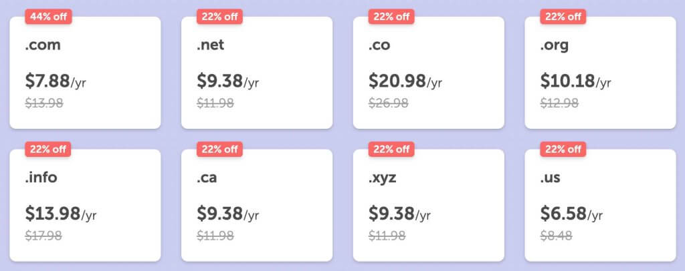Click the $7.88/yr price for .com
This screenshot has width=685, height=271.
tap(56, 82)
